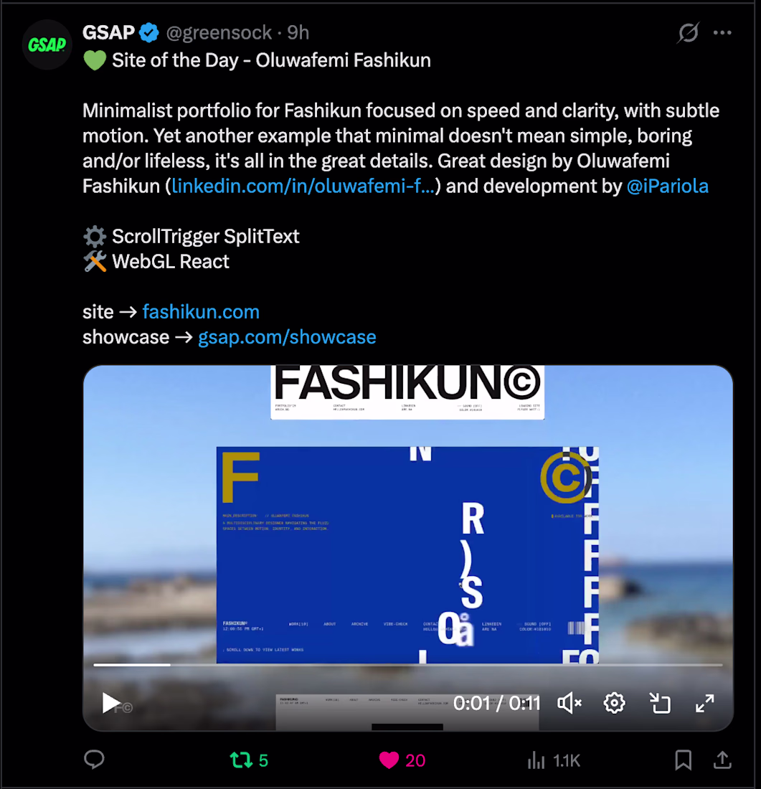Click the picture-in-picture video icon
This screenshot has height=789, width=761.
click(660, 703)
